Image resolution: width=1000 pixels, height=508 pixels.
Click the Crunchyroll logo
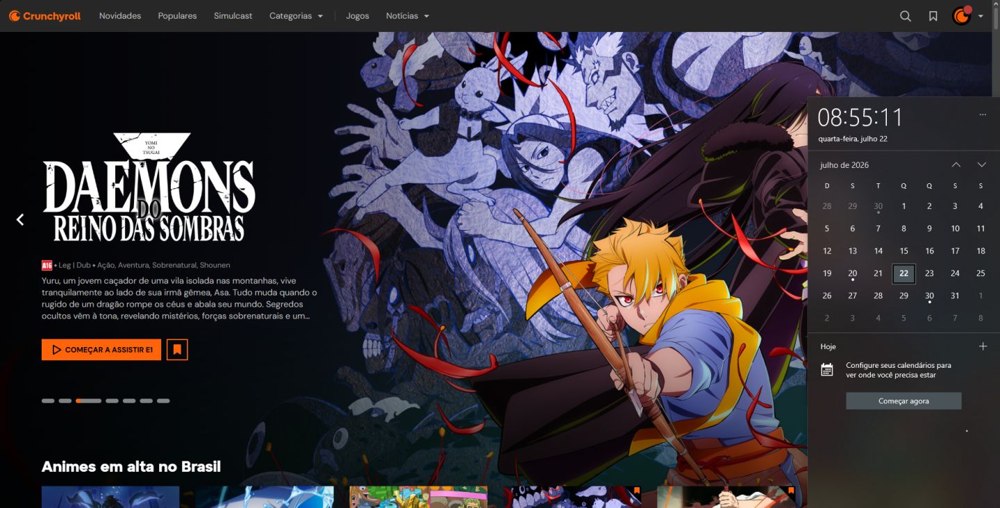(45, 15)
